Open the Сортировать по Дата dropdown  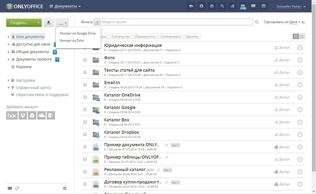point(295,22)
